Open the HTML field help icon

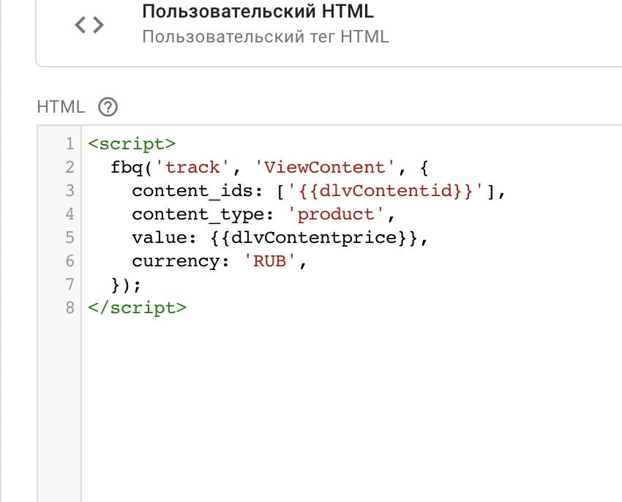click(x=108, y=107)
